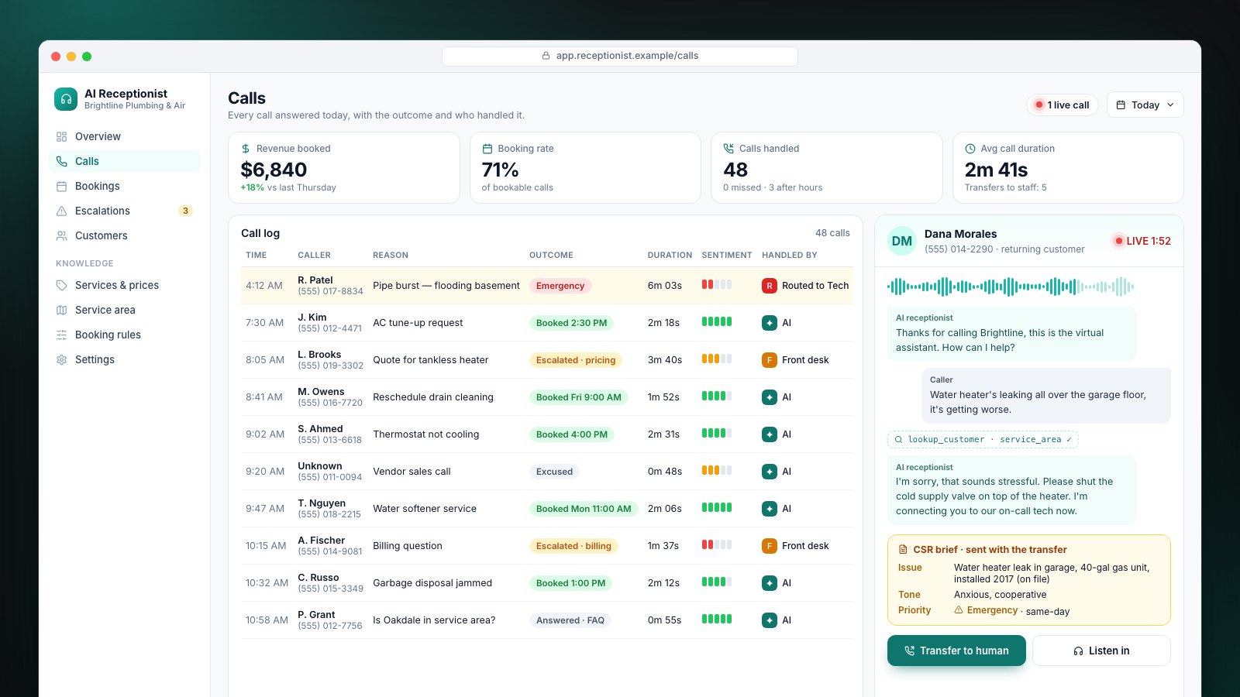
Task: Click the Listen in button
Action: (x=1101, y=651)
